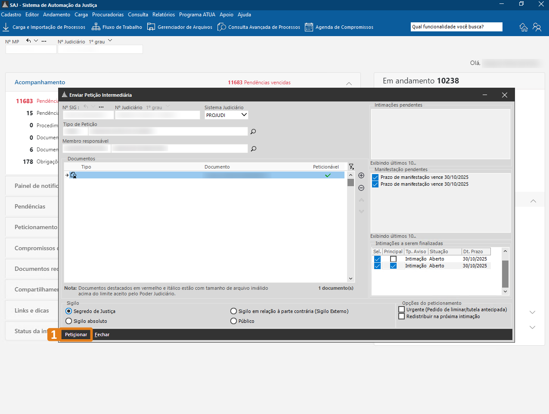
Task: Open the Nº Judiciário 1º grau dropdown
Action: pos(110,41)
